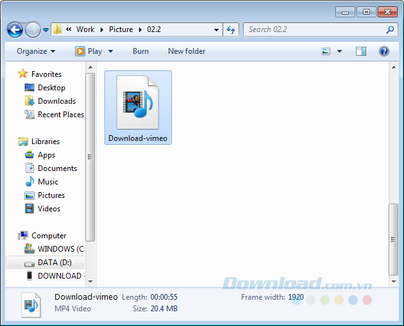Click the Change your view icon
Image resolution: width=404 pixels, height=326 pixels.
(326, 51)
